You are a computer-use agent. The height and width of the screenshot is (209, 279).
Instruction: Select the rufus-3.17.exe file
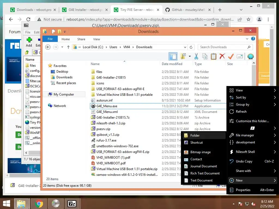click(106, 140)
